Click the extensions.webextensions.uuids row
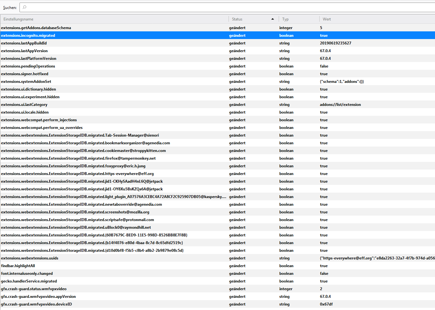The height and width of the screenshot is (310, 435). 30,258
